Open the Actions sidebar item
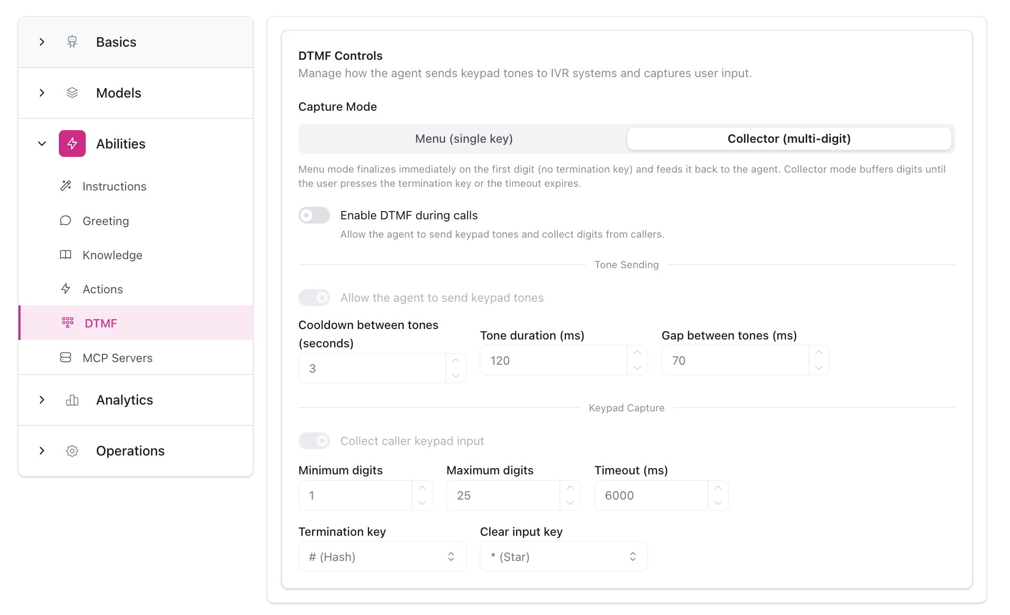The height and width of the screenshot is (615, 1010). [x=102, y=289]
